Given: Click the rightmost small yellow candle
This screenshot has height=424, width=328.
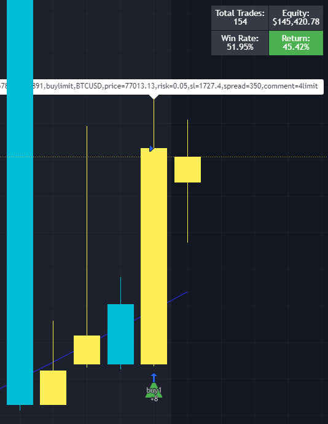Looking at the screenshot, I should click(x=188, y=170).
